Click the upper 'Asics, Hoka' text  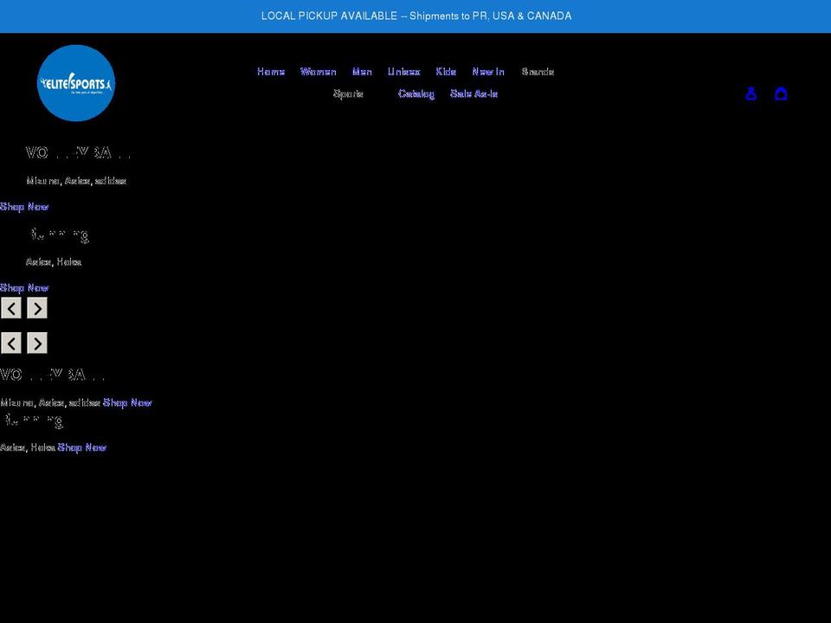pyautogui.click(x=54, y=261)
